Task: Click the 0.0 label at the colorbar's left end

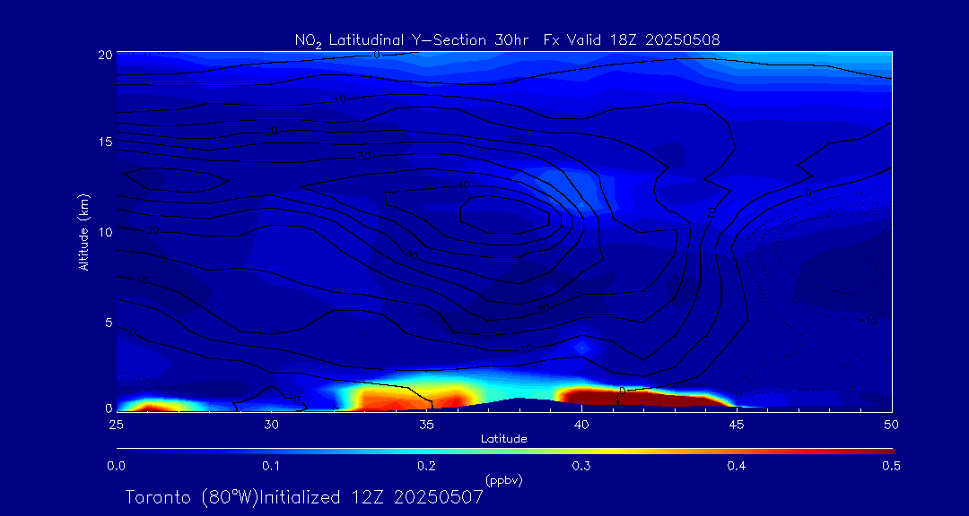Action: click(x=116, y=466)
